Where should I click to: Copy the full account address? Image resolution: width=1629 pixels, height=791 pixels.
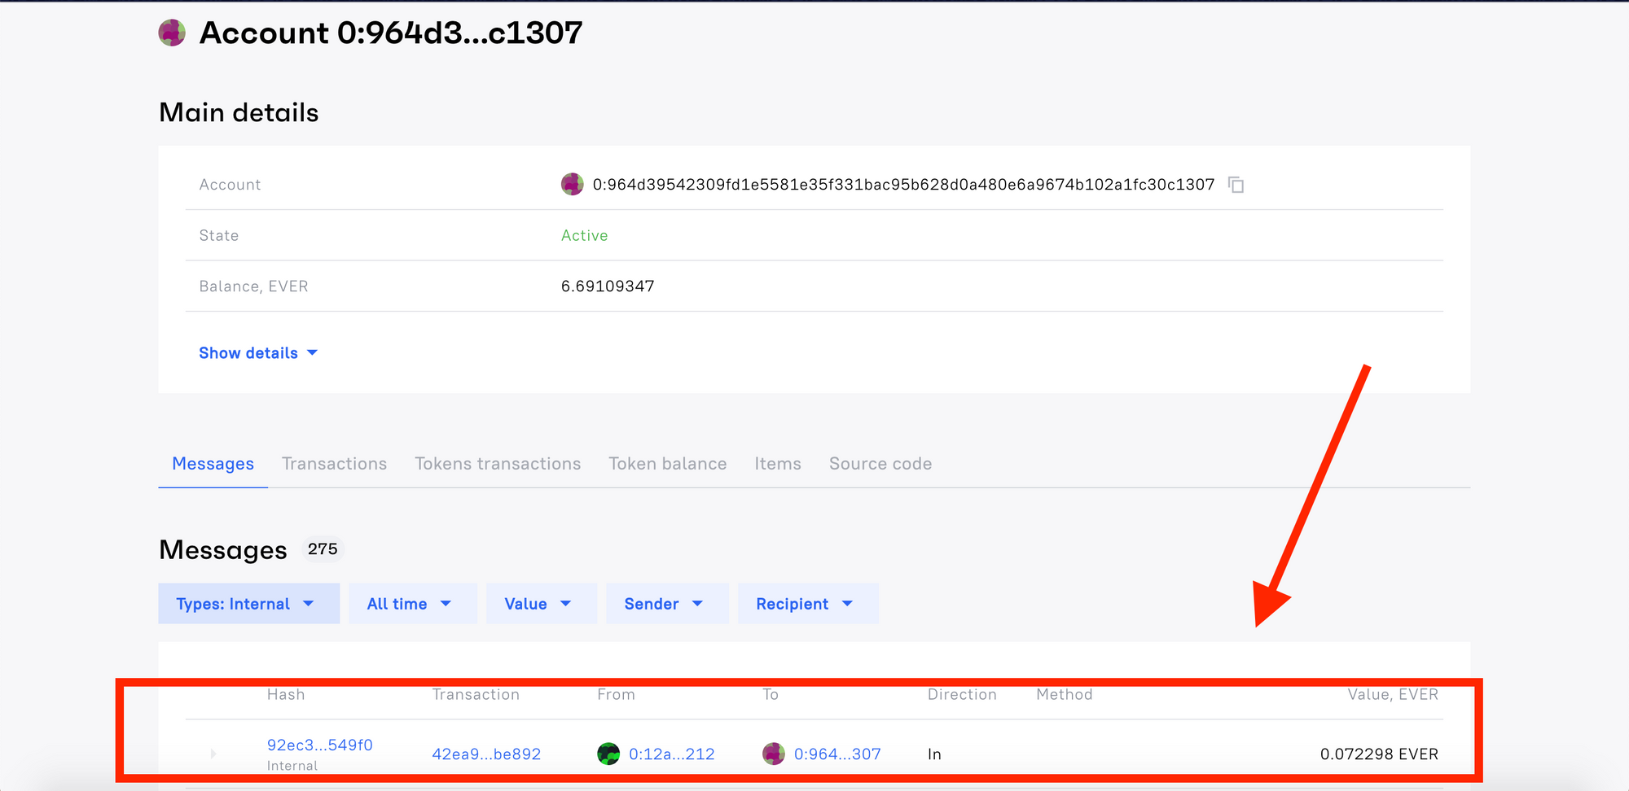click(x=1236, y=185)
